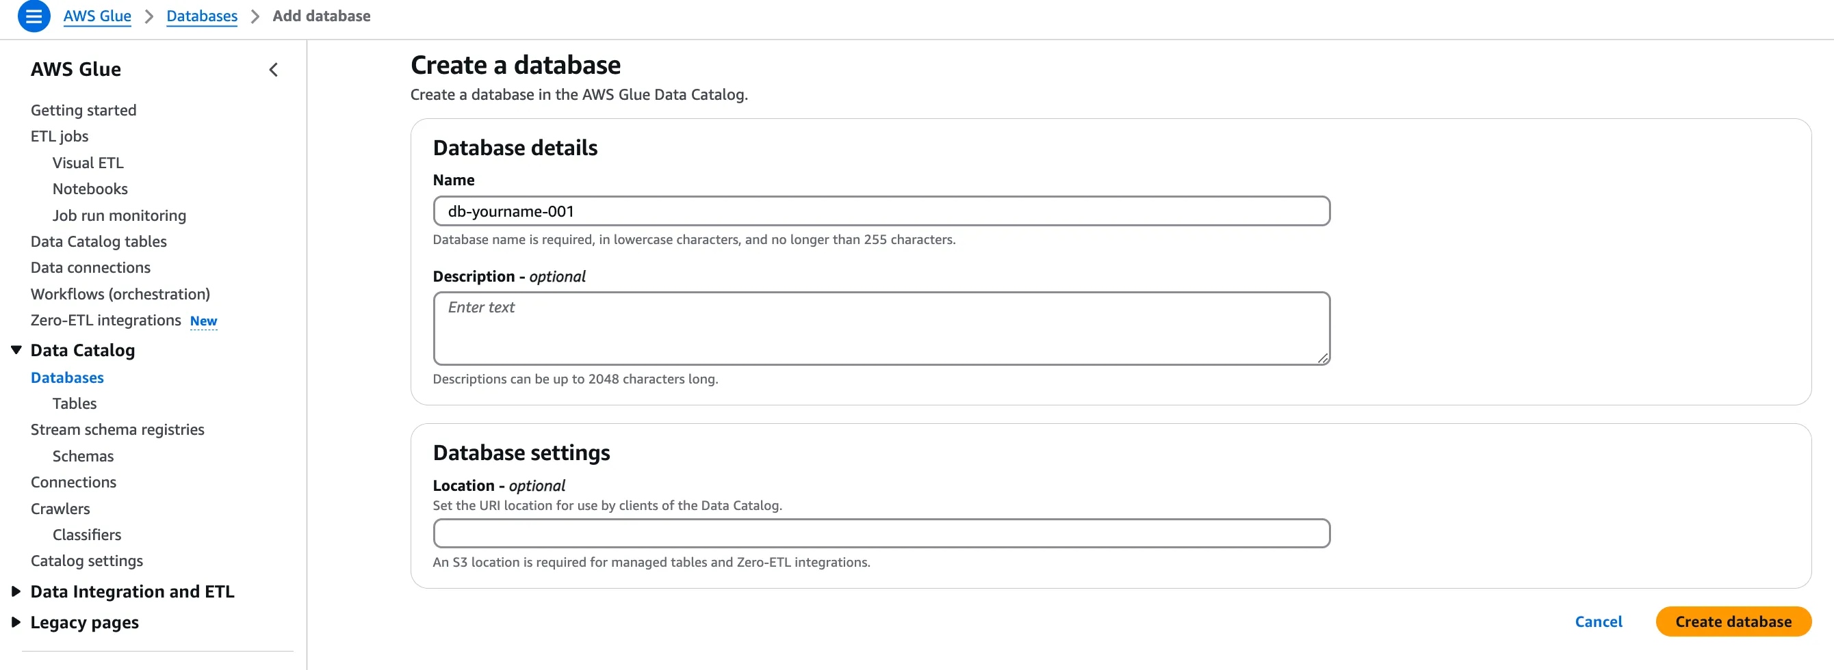Expand Data Integration and ETL section
Viewport: 1834px width, 670px height.
(16, 592)
